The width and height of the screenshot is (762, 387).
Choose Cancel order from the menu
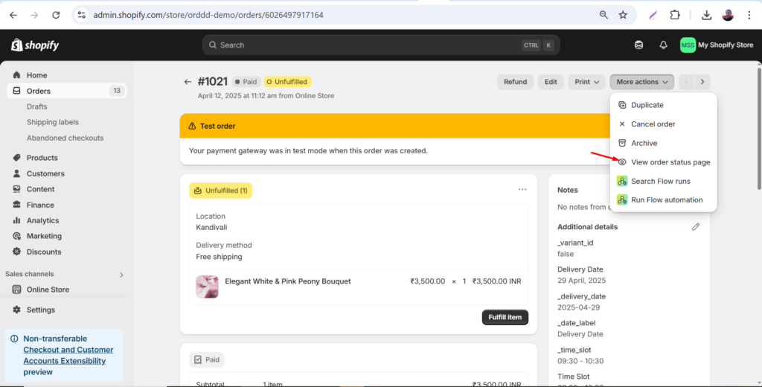tap(653, 124)
